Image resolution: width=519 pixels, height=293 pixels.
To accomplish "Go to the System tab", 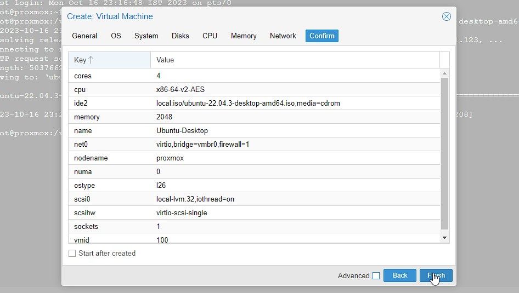I will pos(146,36).
